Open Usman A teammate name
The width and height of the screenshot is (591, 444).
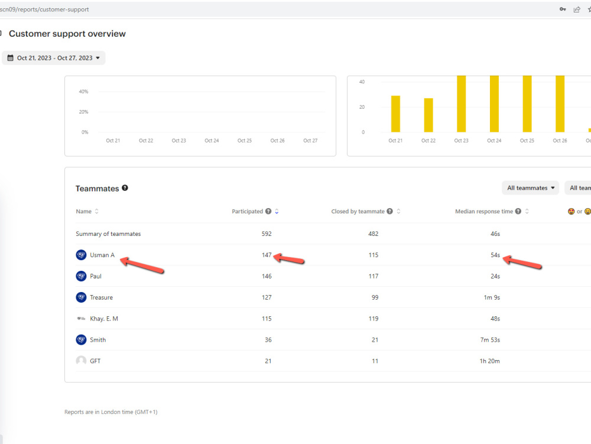pyautogui.click(x=102, y=255)
